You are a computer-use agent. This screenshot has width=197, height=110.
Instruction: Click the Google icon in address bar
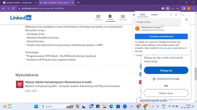tap(163, 8)
